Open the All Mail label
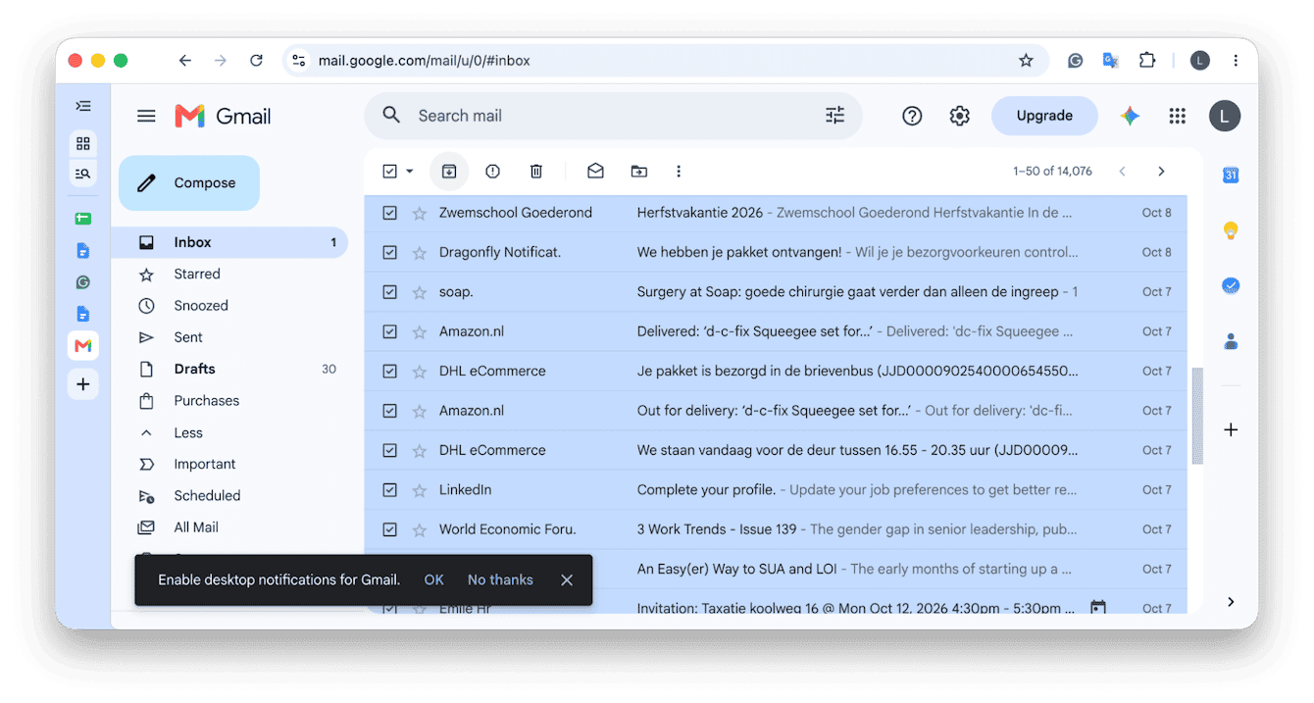1314x703 pixels. (x=229, y=527)
